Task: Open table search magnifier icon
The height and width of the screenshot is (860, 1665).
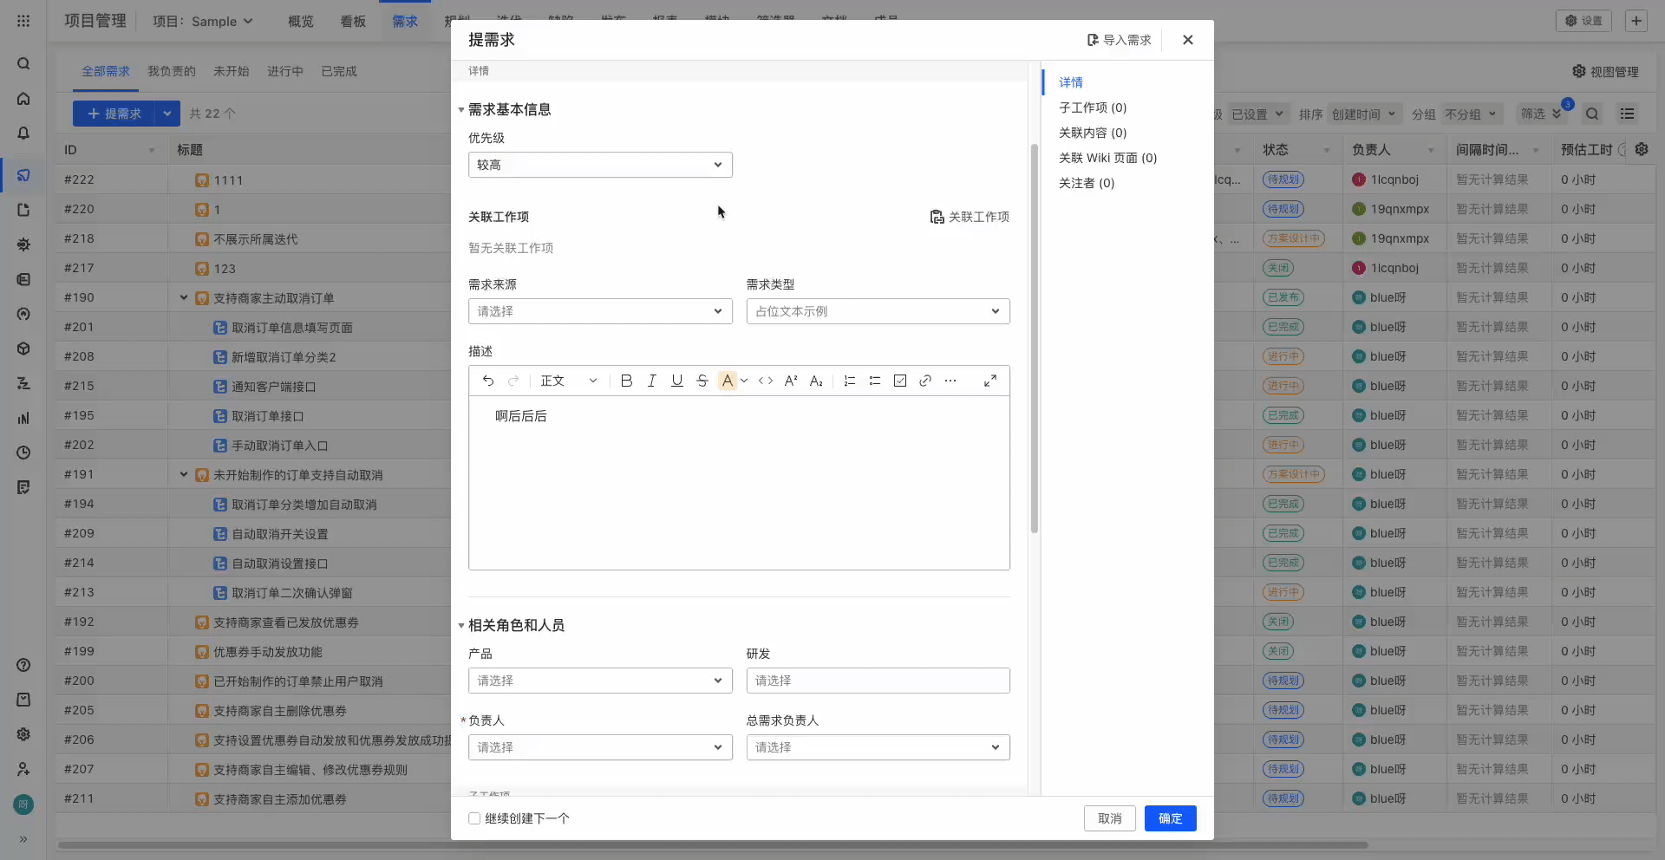Action: tap(1592, 114)
